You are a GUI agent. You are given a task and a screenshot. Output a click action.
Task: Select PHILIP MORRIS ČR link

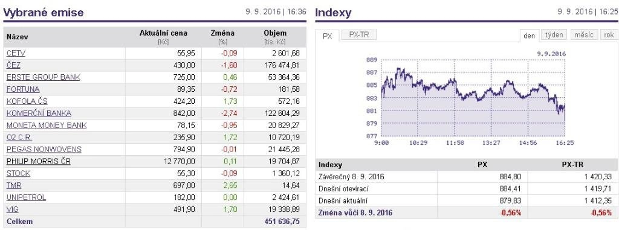point(39,161)
